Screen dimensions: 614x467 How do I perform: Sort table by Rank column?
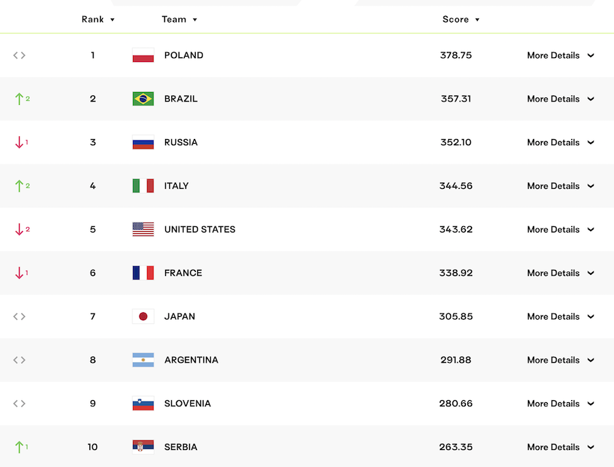pyautogui.click(x=98, y=19)
